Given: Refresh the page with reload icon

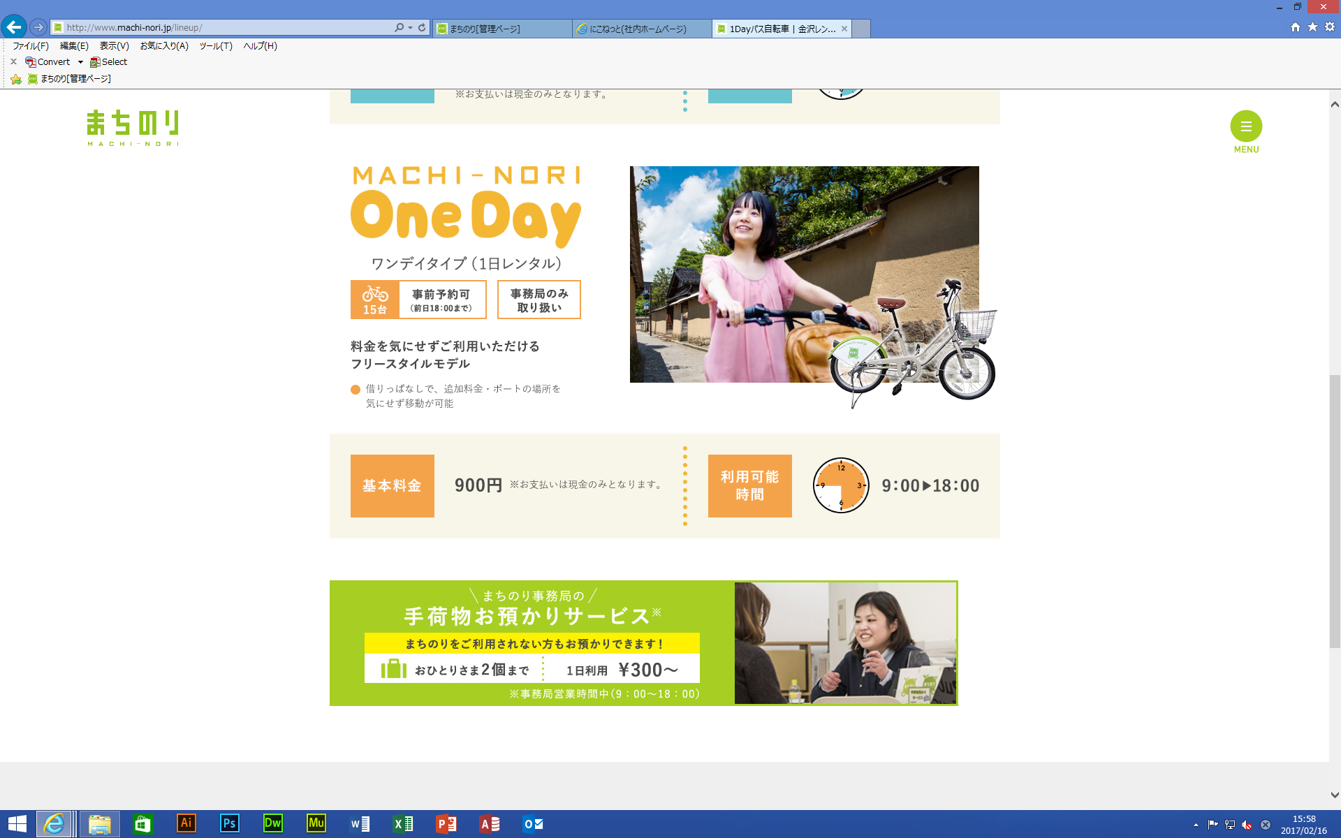Looking at the screenshot, I should 422,27.
